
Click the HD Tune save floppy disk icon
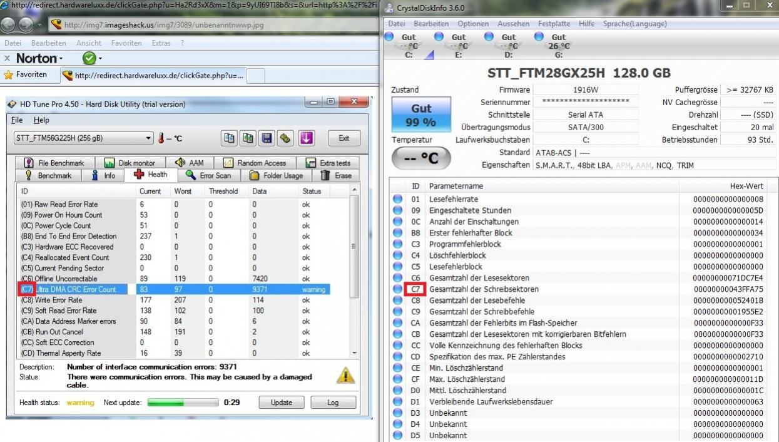click(267, 138)
